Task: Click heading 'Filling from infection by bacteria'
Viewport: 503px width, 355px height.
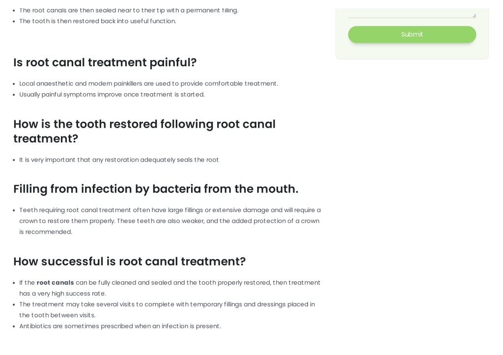Action: point(156,189)
